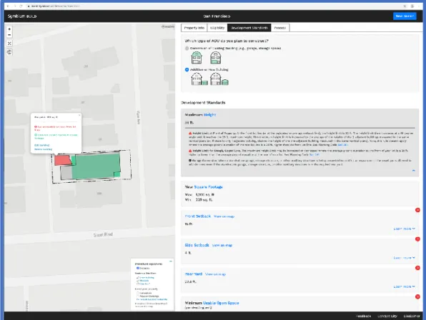The height and width of the screenshot is (320, 426).
Task: Bookmark the page with the star icon
Action: point(405,6)
